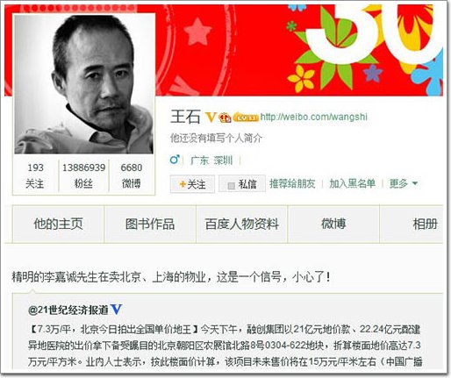Click the 推荐给朋友 link
451x378 pixels.
click(x=292, y=183)
